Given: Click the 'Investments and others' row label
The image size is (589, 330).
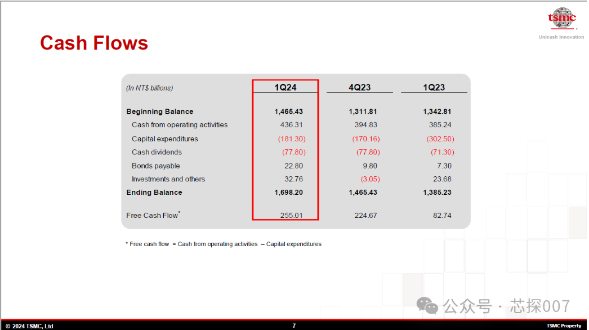Looking at the screenshot, I should click(x=168, y=179).
